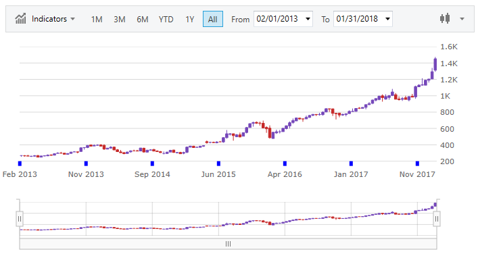Click the 1.2K axis label

tap(449, 80)
